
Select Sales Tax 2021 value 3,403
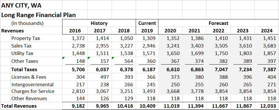(197, 46)
